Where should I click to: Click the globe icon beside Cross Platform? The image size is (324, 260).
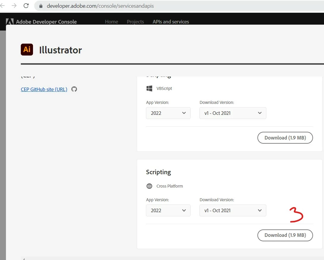(x=149, y=186)
